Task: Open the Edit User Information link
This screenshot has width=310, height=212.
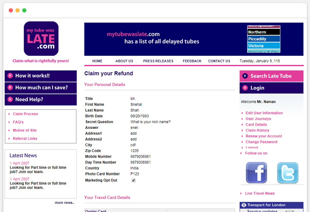Action: click(x=264, y=113)
